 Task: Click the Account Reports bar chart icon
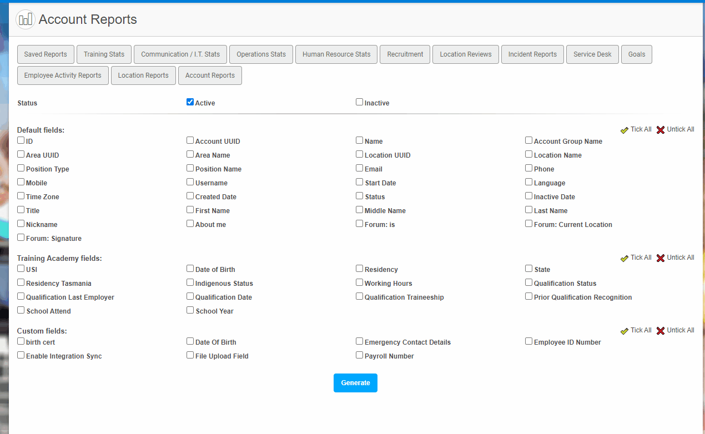(x=25, y=19)
